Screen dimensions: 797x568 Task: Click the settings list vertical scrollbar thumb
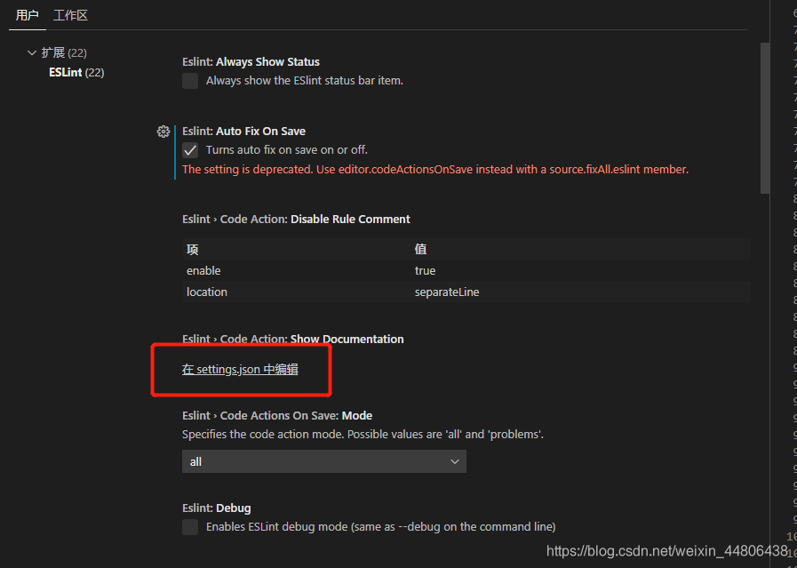pyautogui.click(x=764, y=118)
